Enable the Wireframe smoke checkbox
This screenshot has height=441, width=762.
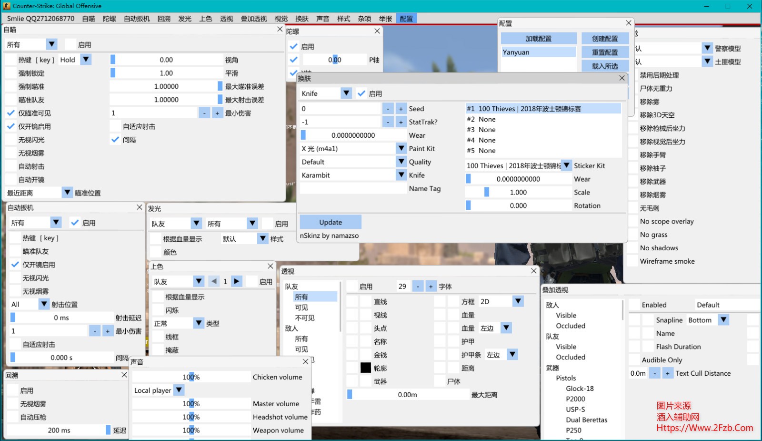point(632,261)
